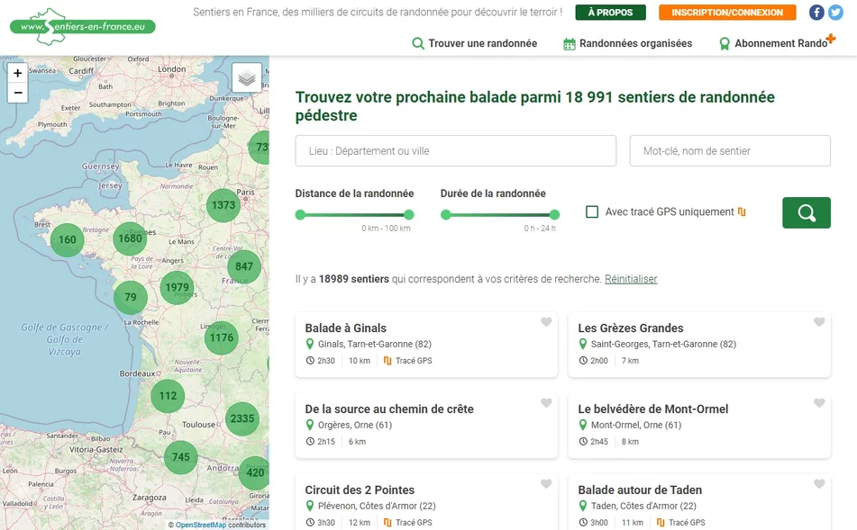The height and width of the screenshot is (530, 857).
Task: Go to 'Abonnement Rando+' page
Action: [777, 43]
